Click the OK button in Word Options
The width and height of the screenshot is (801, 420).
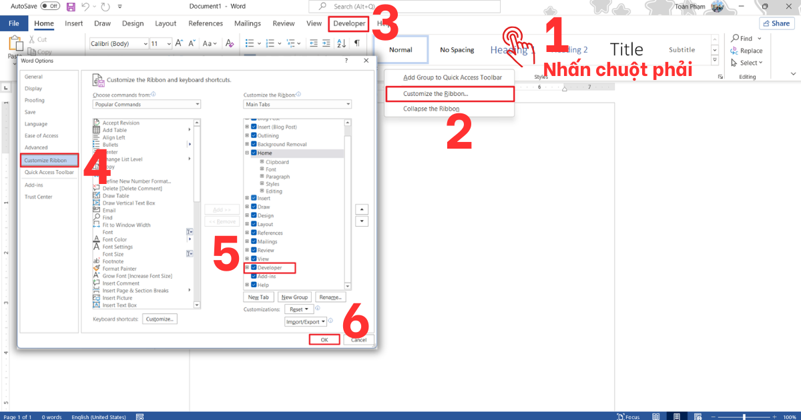324,339
